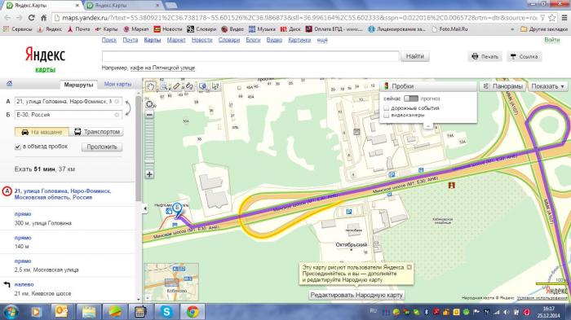Screen dimensions: 571x320
Task: Click the locate-me circle icon on map
Action: coord(149,104)
